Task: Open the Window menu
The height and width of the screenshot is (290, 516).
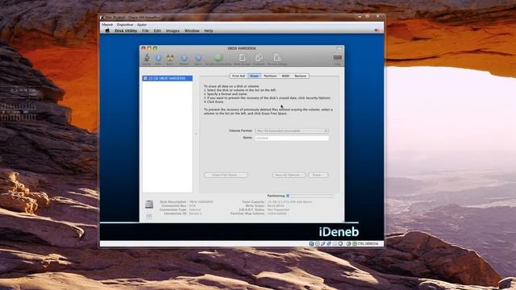Action: 192,31
